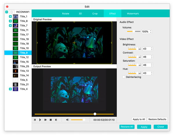The width and height of the screenshot is (174, 136).
Task: Switch to the Rotate tab
Action: (x=66, y=14)
